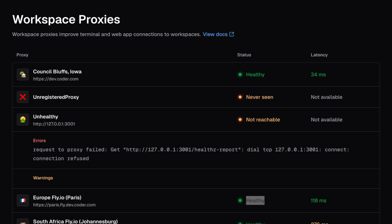This screenshot has width=392, height=224.
Task: Open the View docs link
Action: 218,34
